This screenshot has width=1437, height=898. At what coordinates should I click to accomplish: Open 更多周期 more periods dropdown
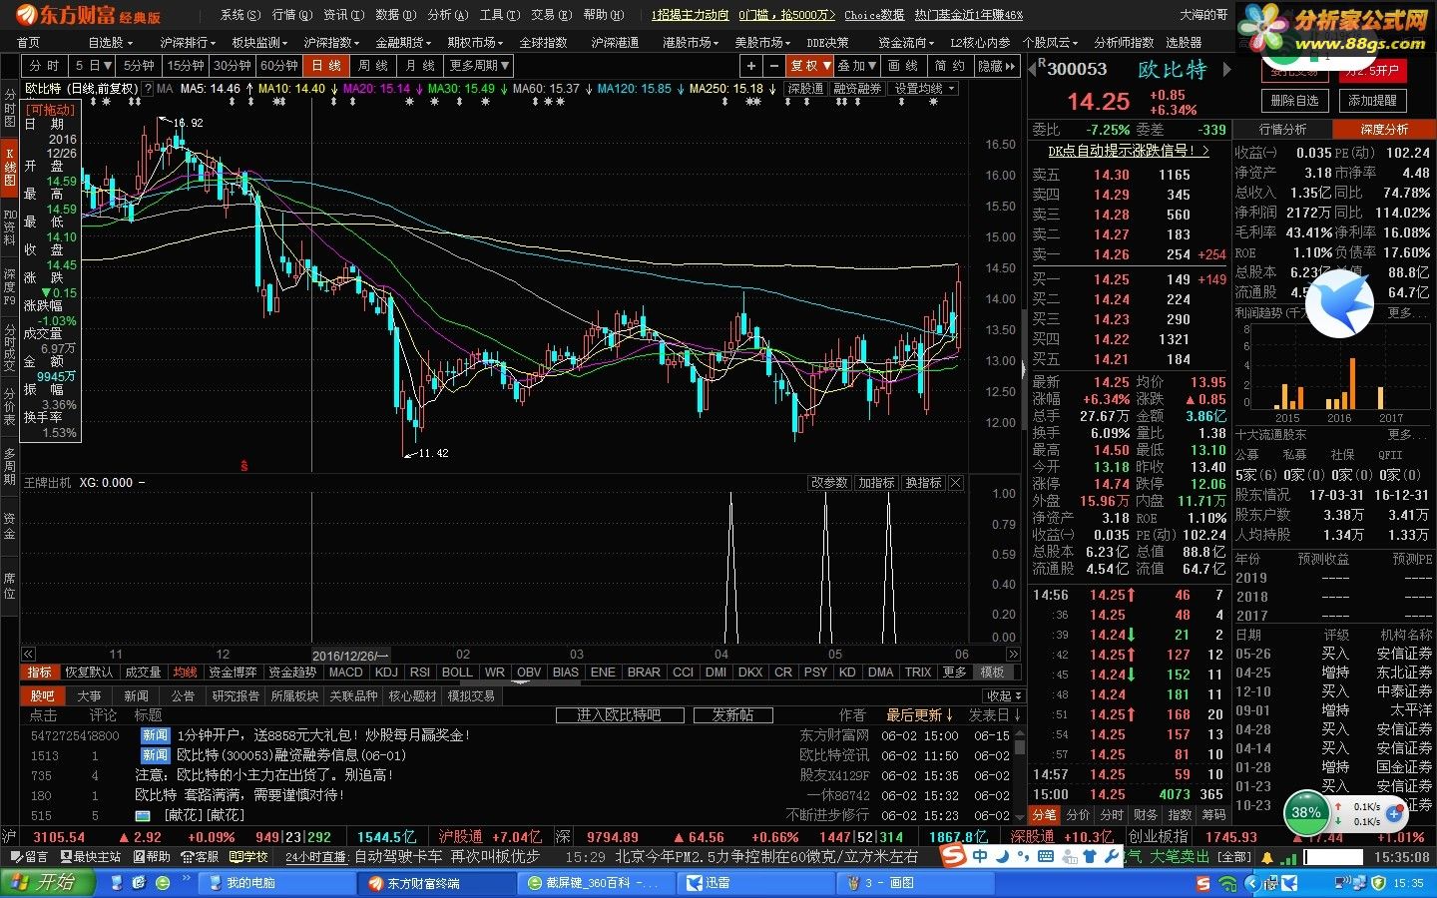[x=479, y=66]
